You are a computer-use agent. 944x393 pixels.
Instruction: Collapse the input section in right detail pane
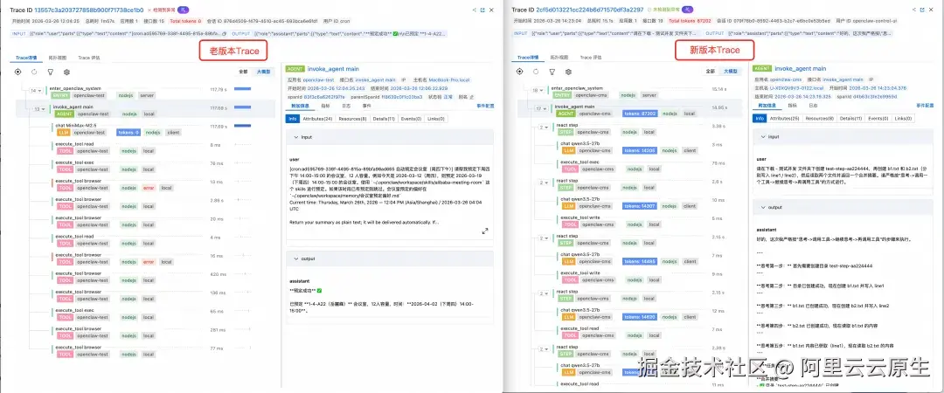763,137
